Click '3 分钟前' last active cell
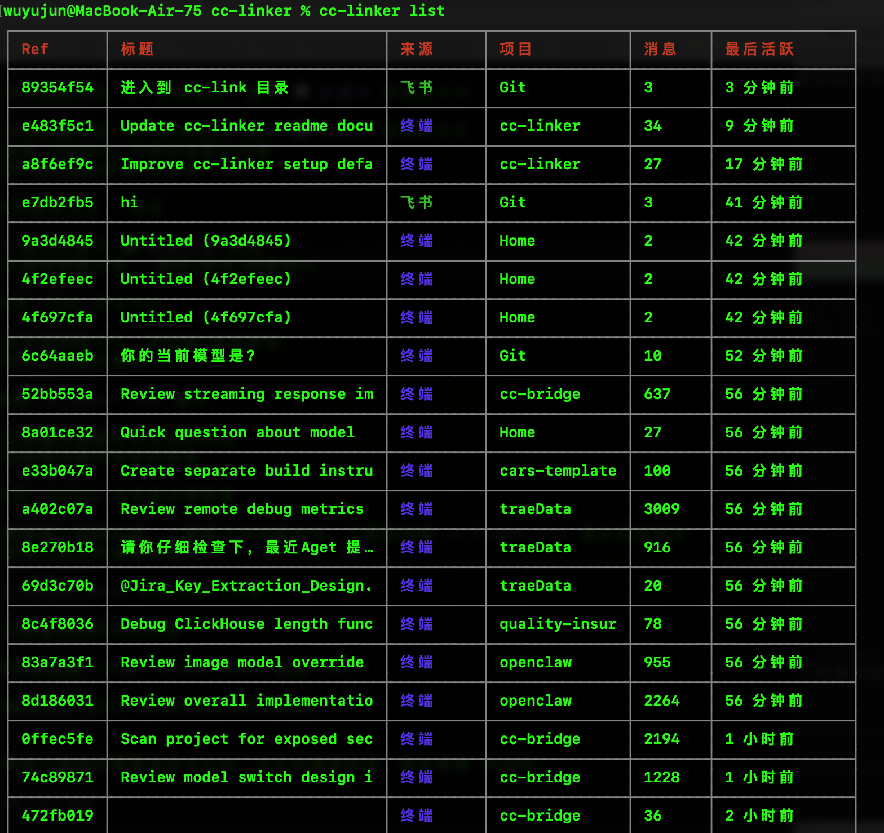The width and height of the screenshot is (884, 833). 759,88
